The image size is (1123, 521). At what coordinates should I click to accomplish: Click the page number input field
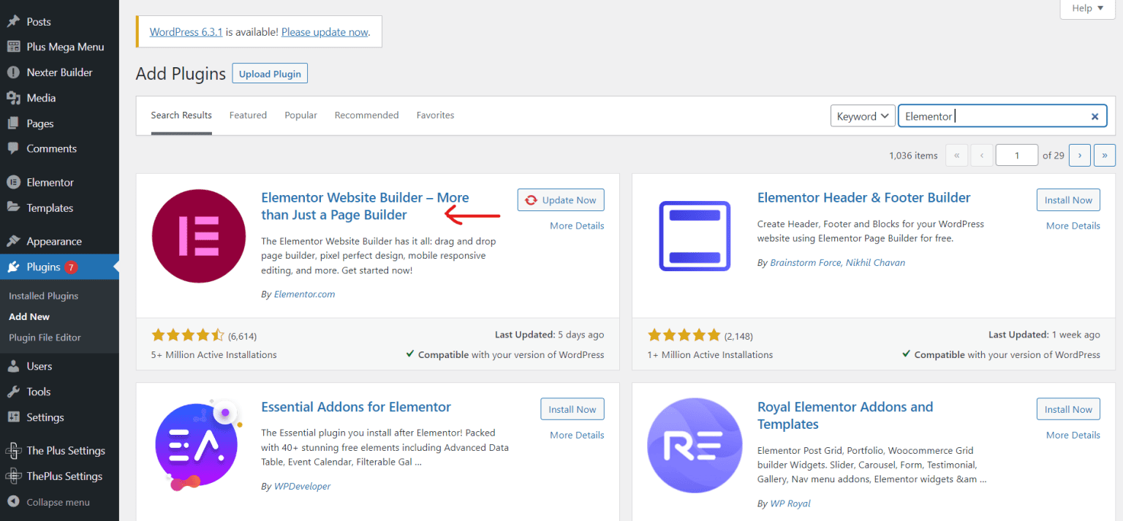coord(1016,154)
